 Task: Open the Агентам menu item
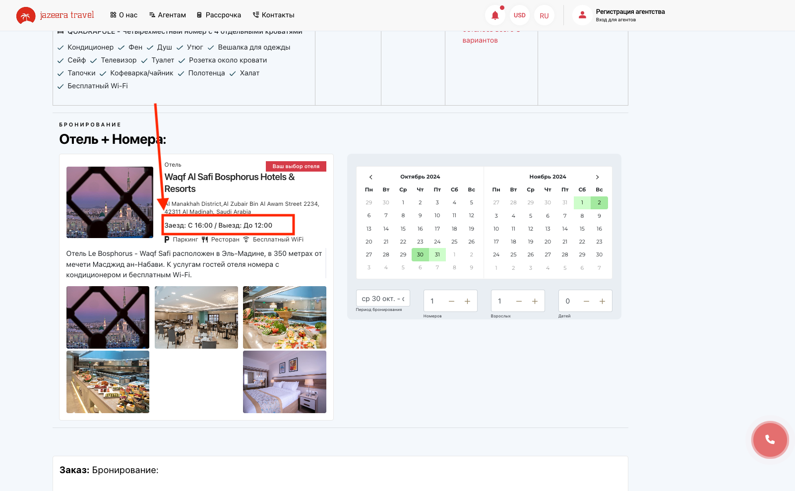tap(168, 15)
